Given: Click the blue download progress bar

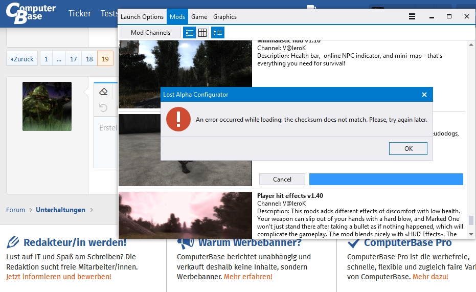Looking at the screenshot, I should coord(386,179).
